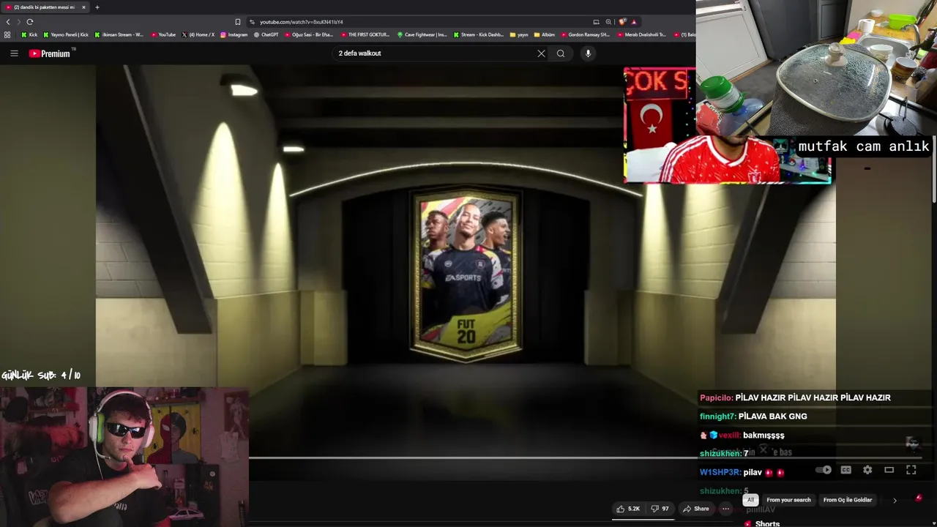Like the video (5.2K)
937x527 pixels.
(628, 509)
